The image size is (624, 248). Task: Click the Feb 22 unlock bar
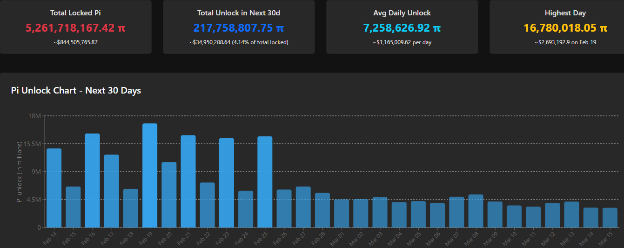(208, 205)
